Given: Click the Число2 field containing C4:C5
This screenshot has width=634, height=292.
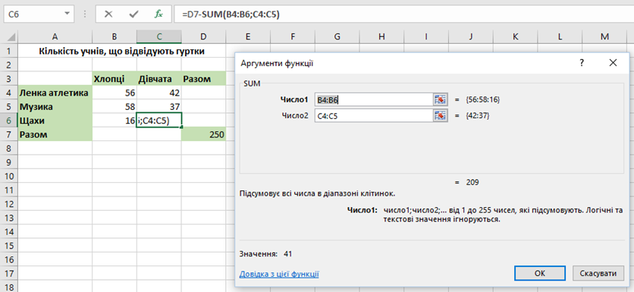Looking at the screenshot, I should (x=374, y=116).
